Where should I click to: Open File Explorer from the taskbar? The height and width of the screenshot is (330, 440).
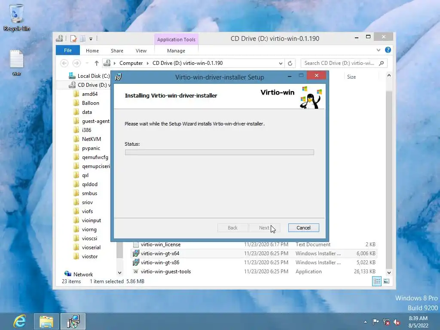46,321
